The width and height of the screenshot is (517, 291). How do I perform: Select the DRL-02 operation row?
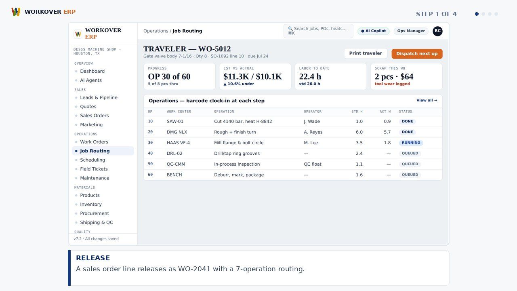[293, 154]
